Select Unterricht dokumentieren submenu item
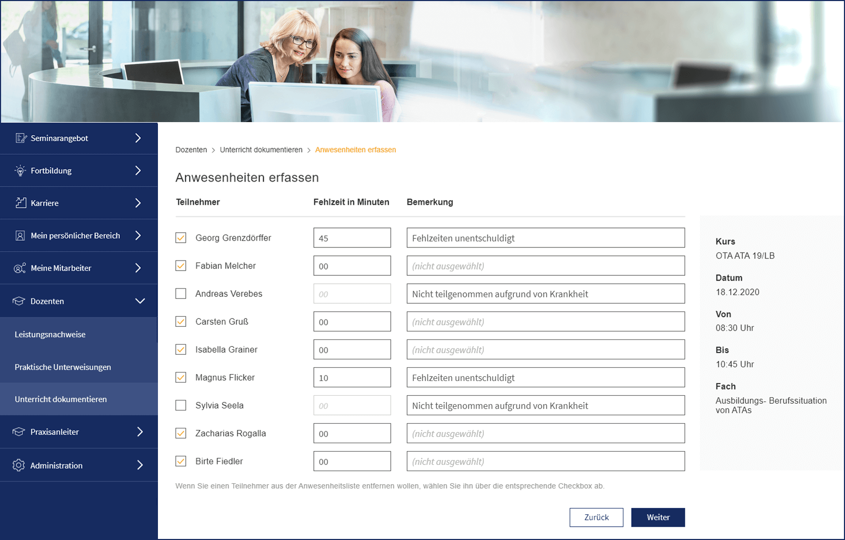The image size is (845, 540). pyautogui.click(x=79, y=399)
